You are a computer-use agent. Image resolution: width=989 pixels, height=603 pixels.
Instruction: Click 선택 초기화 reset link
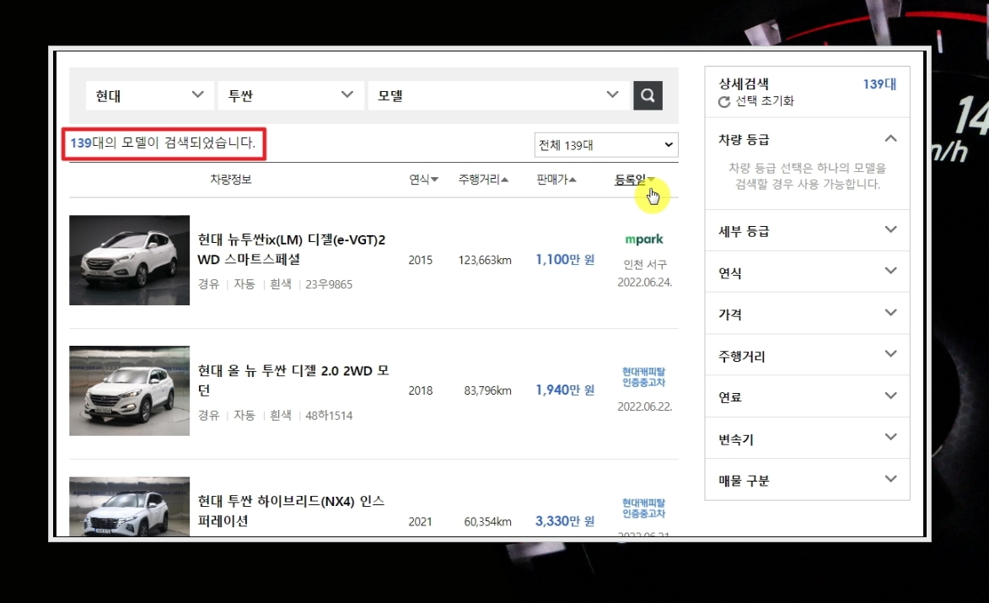[765, 101]
